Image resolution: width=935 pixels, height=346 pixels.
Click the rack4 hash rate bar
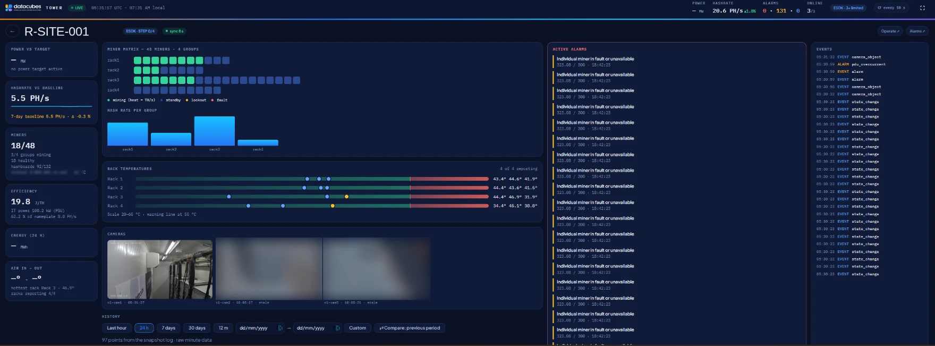coord(258,143)
